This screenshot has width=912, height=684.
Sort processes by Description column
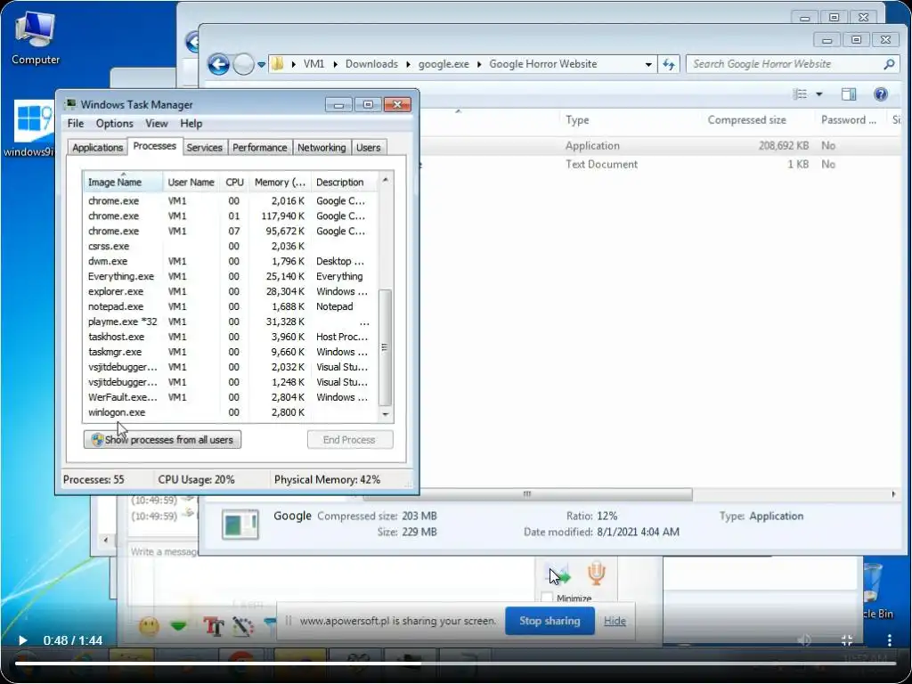click(x=346, y=182)
